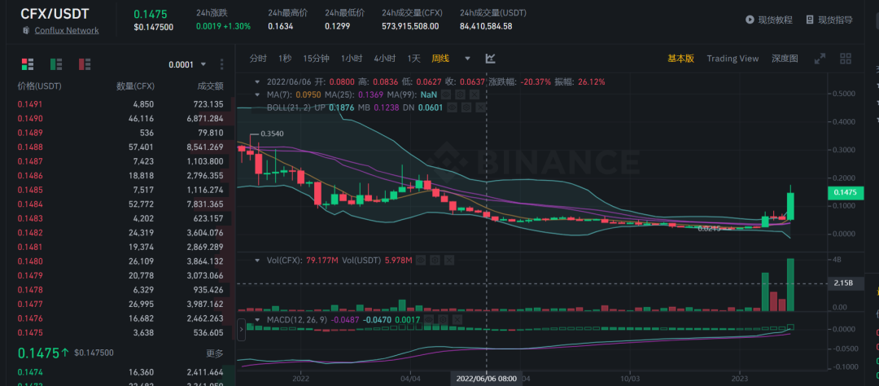Switch to 基本版 chart mode
The height and width of the screenshot is (386, 879).
(680, 59)
